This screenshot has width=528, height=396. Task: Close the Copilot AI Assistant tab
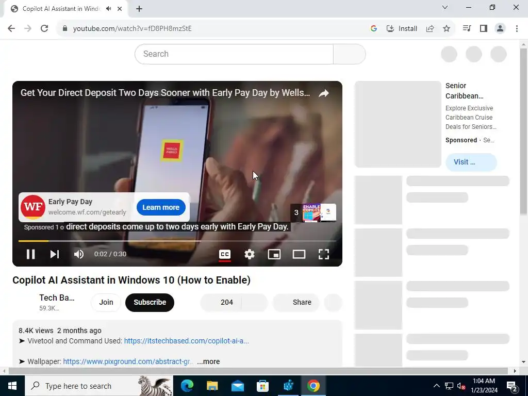pos(120,9)
